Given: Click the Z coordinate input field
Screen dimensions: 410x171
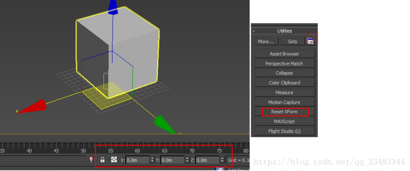Looking at the screenshot, I should pos(208,160).
